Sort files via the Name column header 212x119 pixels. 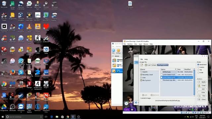169,69
